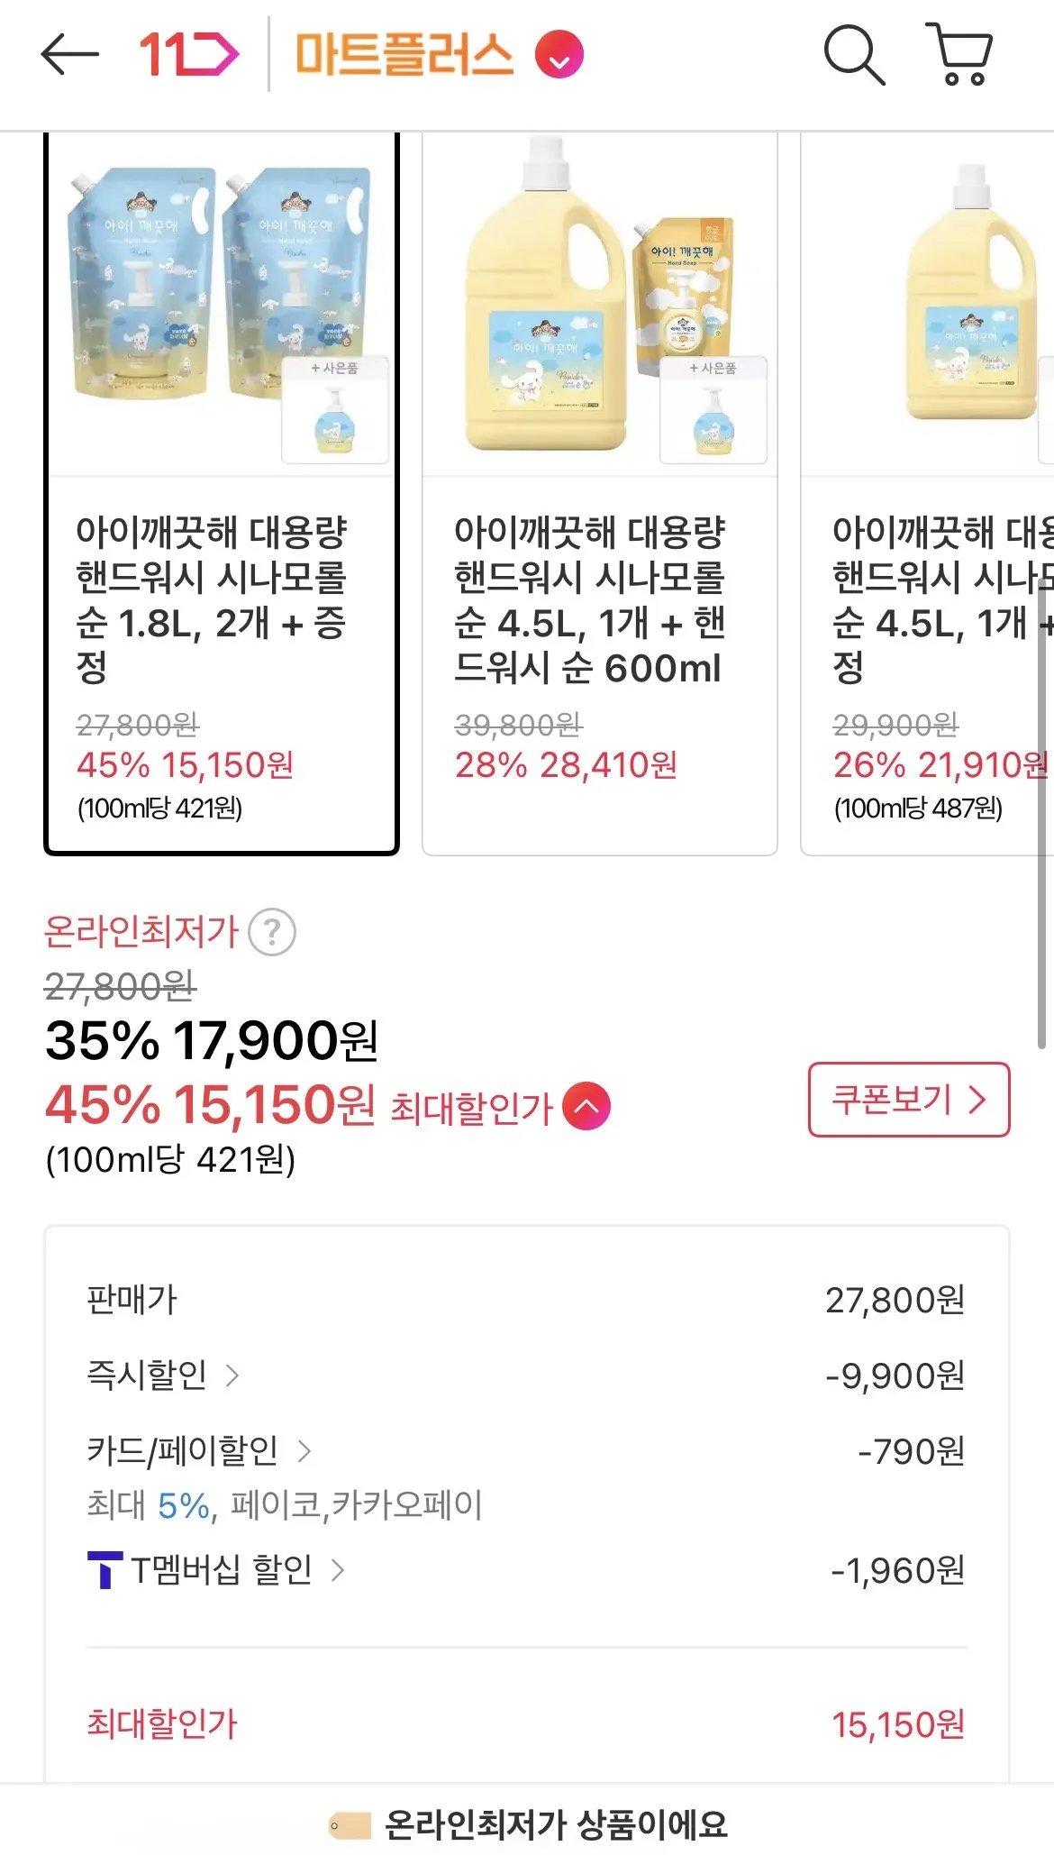Tap the back arrow icon
1054x1855 pixels.
[69, 55]
